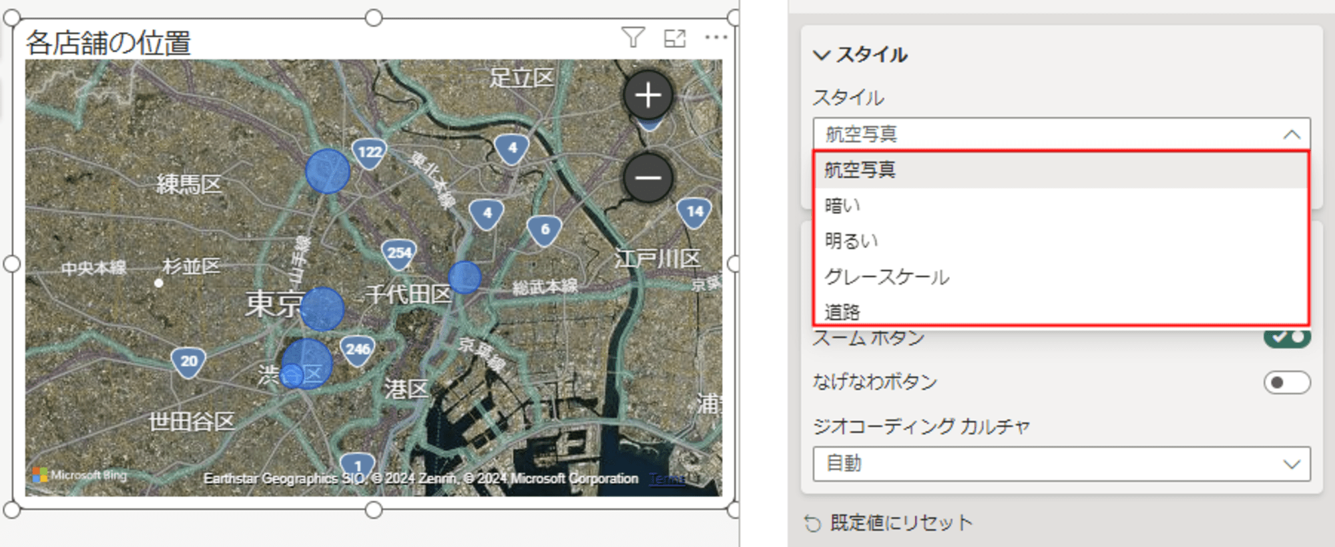The height and width of the screenshot is (547, 1335).
Task: Click the route 254 shield on map
Action: pos(399,254)
